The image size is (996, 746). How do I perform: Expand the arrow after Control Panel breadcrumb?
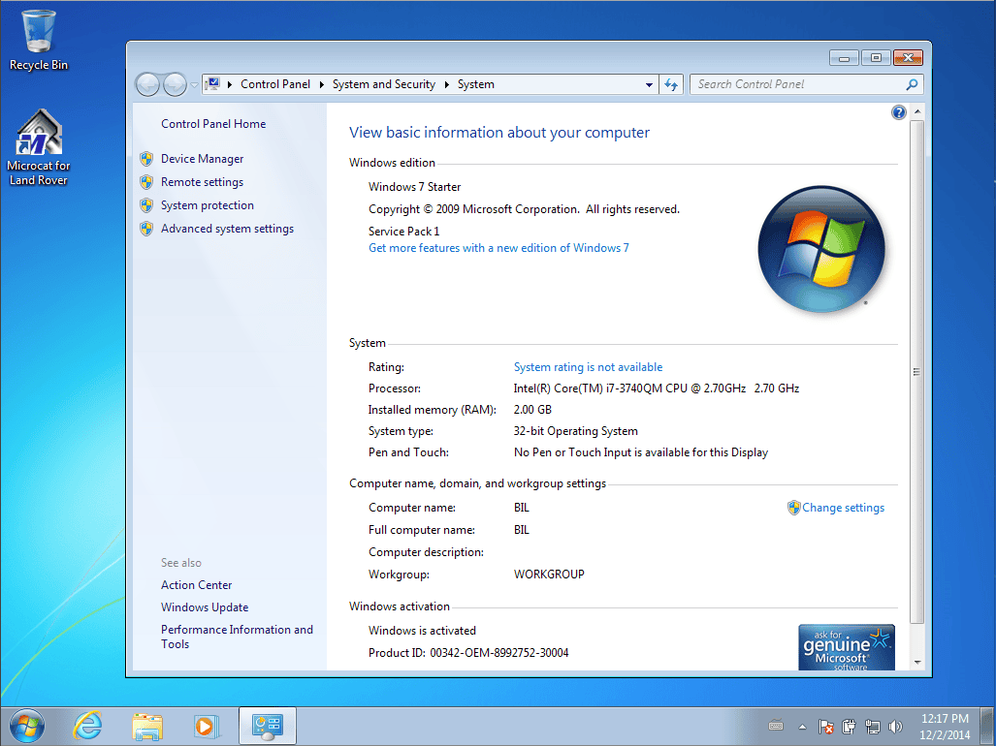click(x=321, y=84)
